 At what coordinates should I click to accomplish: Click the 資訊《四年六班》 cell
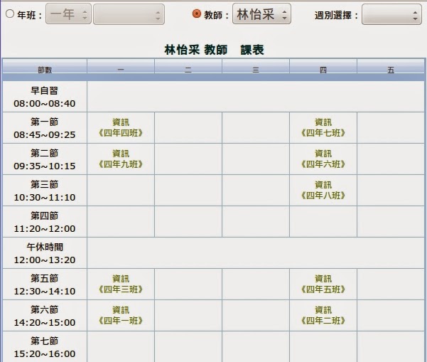[323, 159]
